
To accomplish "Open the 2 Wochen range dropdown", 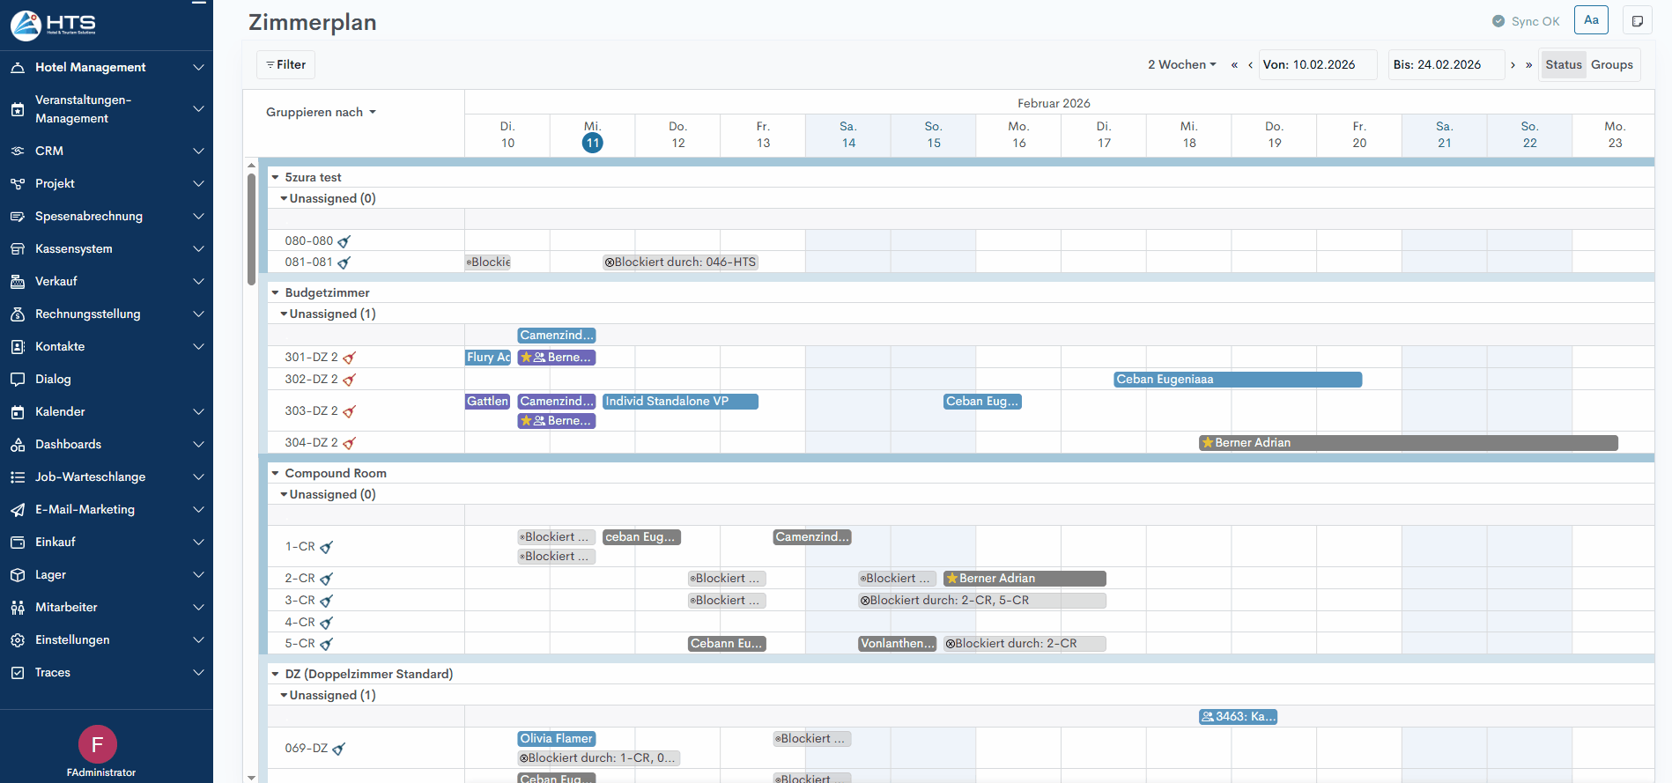I will click(1181, 65).
